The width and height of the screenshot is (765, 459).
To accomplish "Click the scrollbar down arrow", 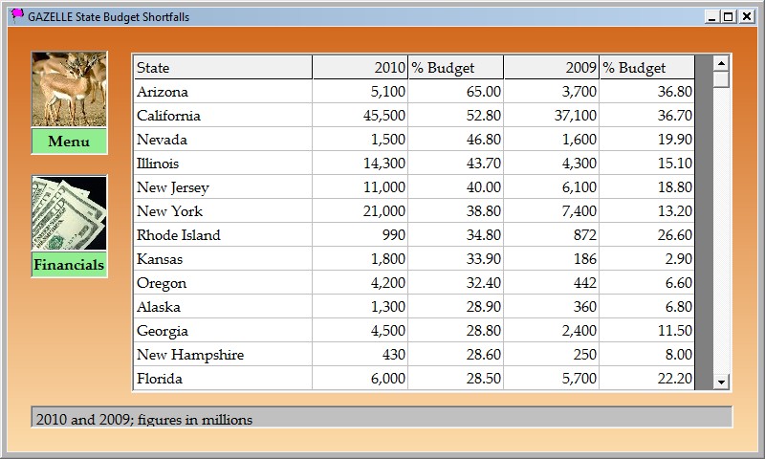I will pos(721,382).
